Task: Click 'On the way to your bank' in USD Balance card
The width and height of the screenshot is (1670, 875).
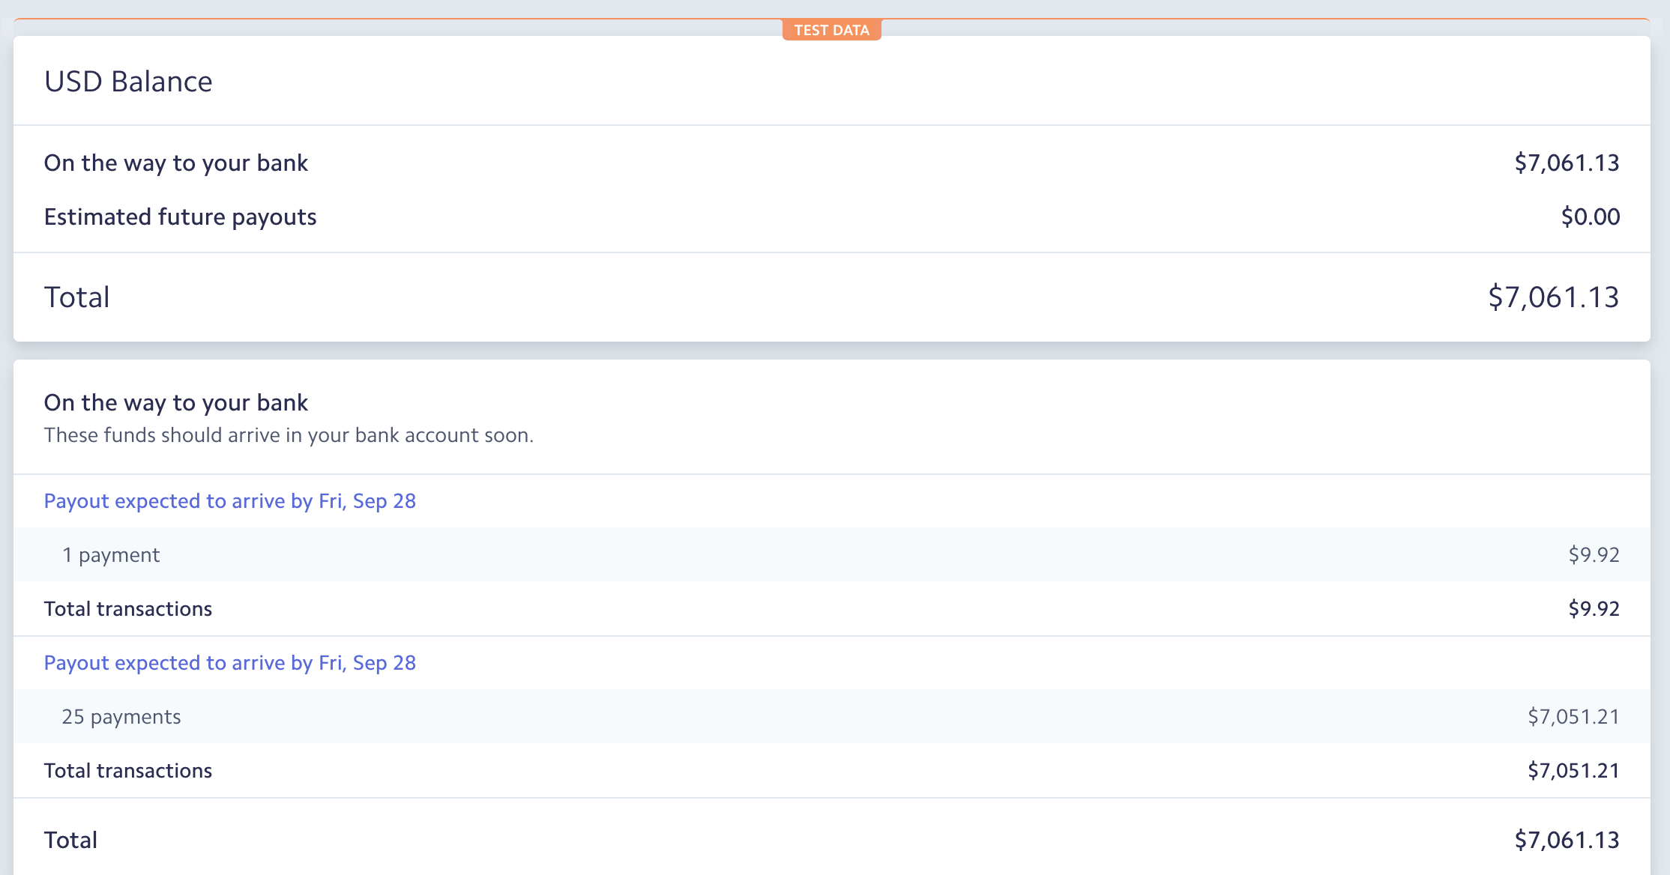Action: (x=175, y=163)
